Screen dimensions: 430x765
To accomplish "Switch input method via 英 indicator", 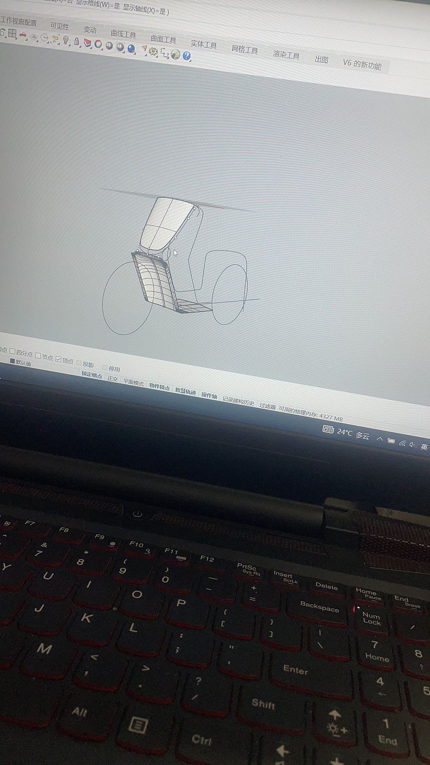I will [x=424, y=447].
